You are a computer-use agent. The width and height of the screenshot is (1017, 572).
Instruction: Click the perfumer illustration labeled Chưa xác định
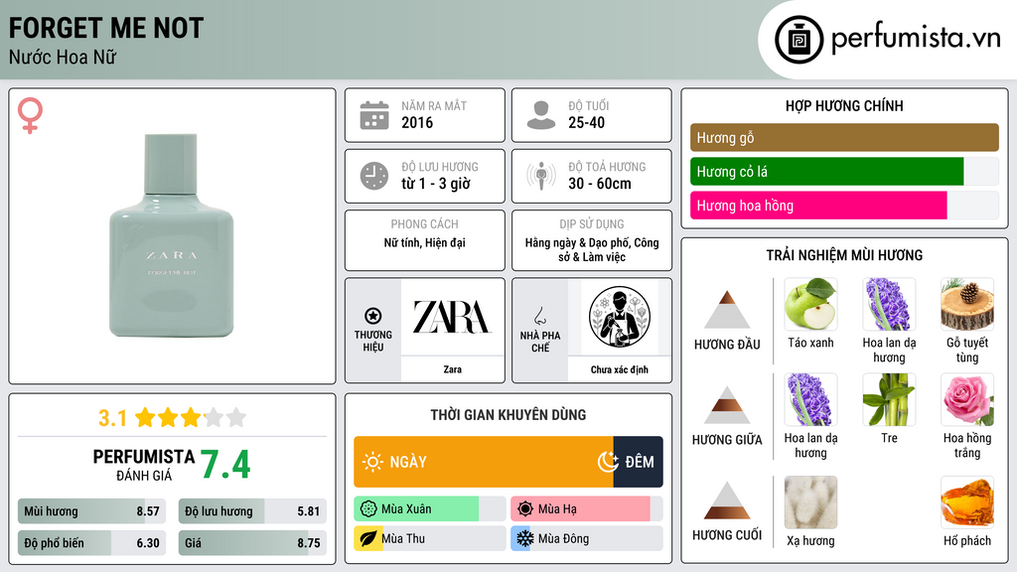coord(620,317)
